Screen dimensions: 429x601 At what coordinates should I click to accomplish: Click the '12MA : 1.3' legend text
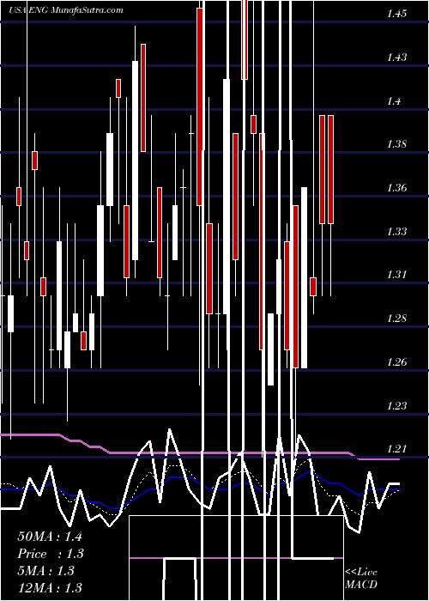[x=50, y=587]
